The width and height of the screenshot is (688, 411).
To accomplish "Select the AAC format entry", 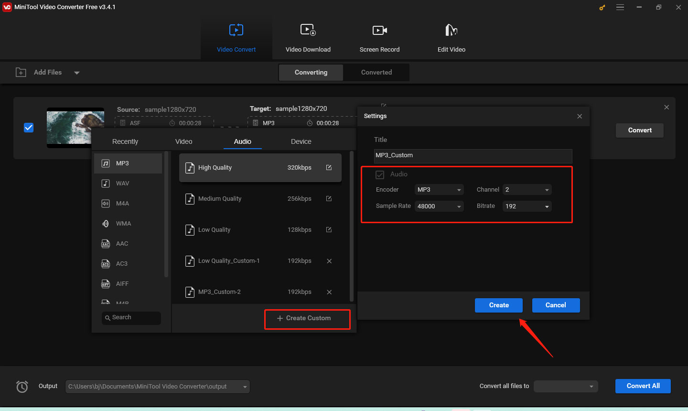I will click(128, 244).
